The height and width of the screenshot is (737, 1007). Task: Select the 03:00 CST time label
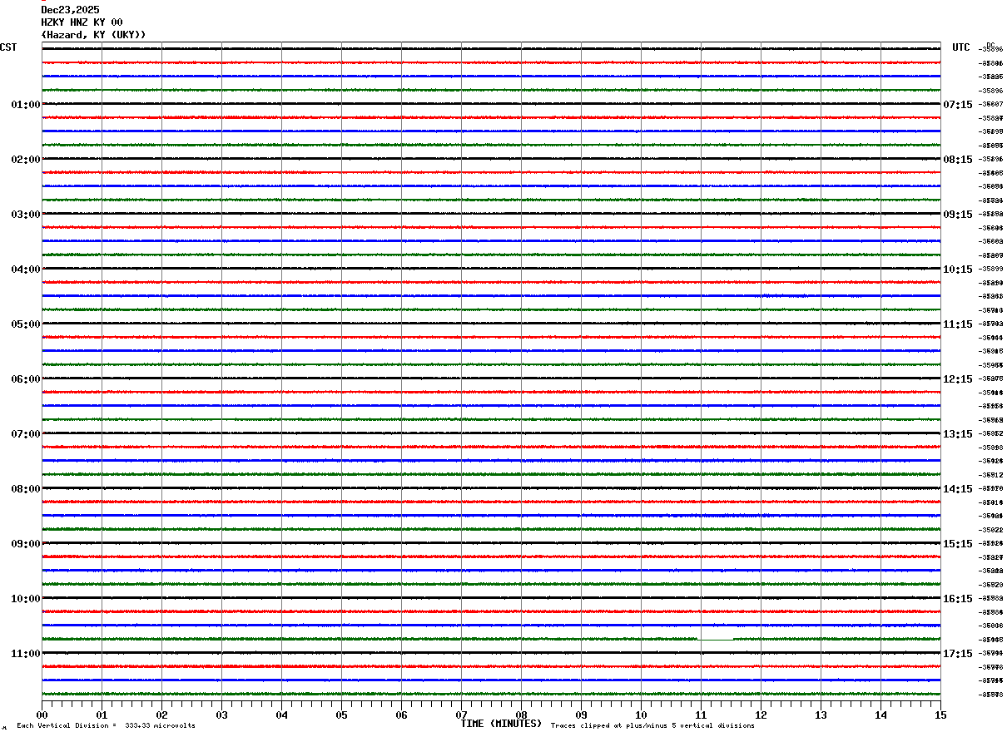26,215
